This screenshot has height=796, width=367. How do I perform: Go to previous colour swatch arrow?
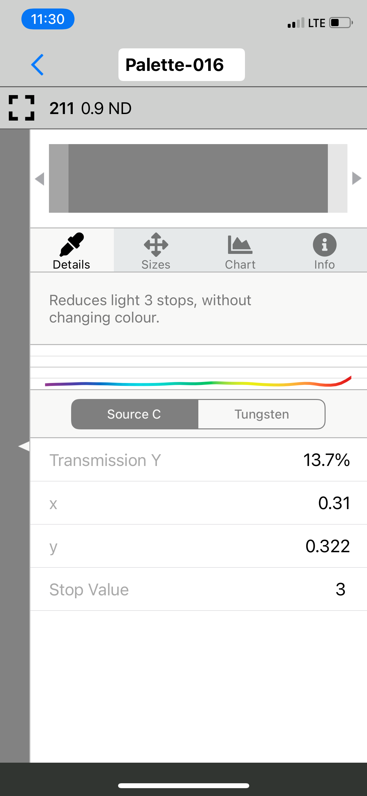[x=39, y=179]
